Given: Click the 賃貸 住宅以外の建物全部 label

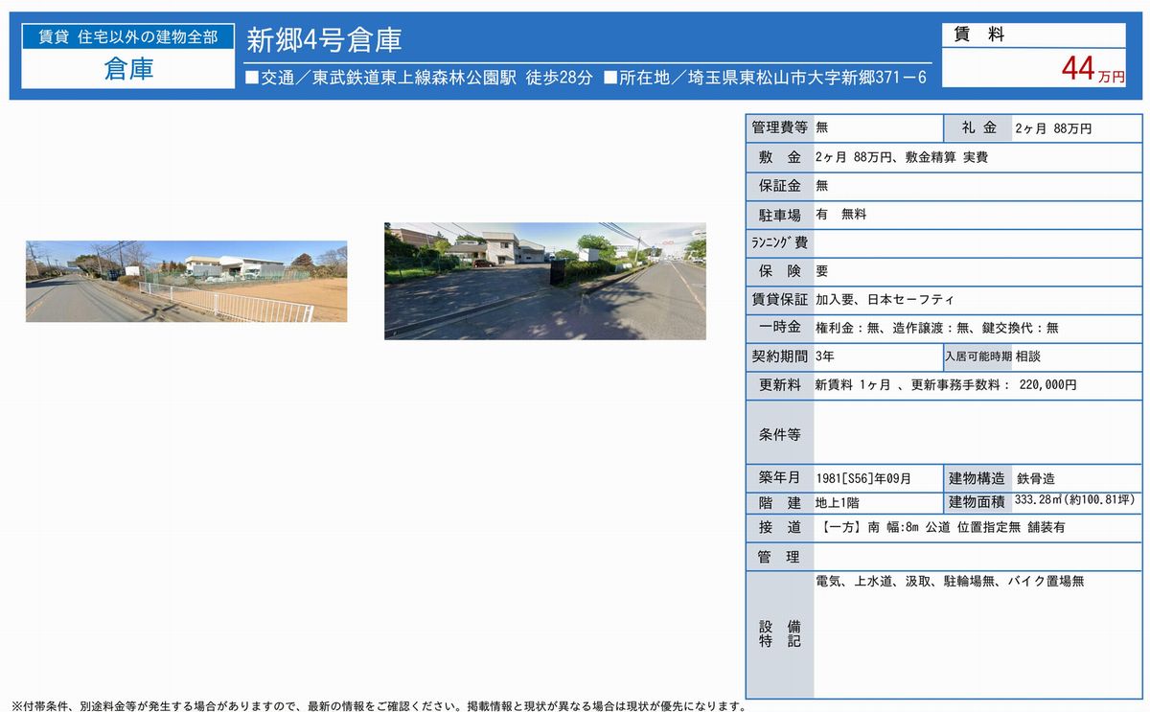Looking at the screenshot, I should click(127, 37).
